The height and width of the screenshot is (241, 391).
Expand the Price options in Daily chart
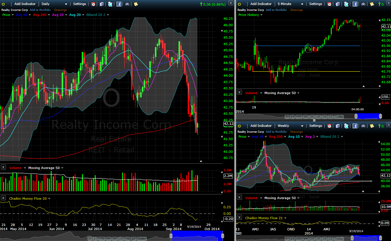pyautogui.click(x=13, y=15)
